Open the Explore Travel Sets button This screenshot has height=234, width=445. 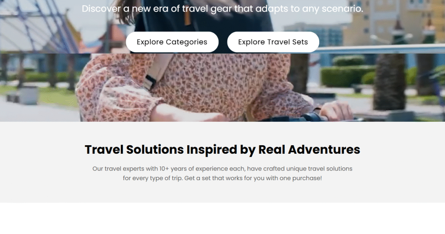[x=273, y=42]
